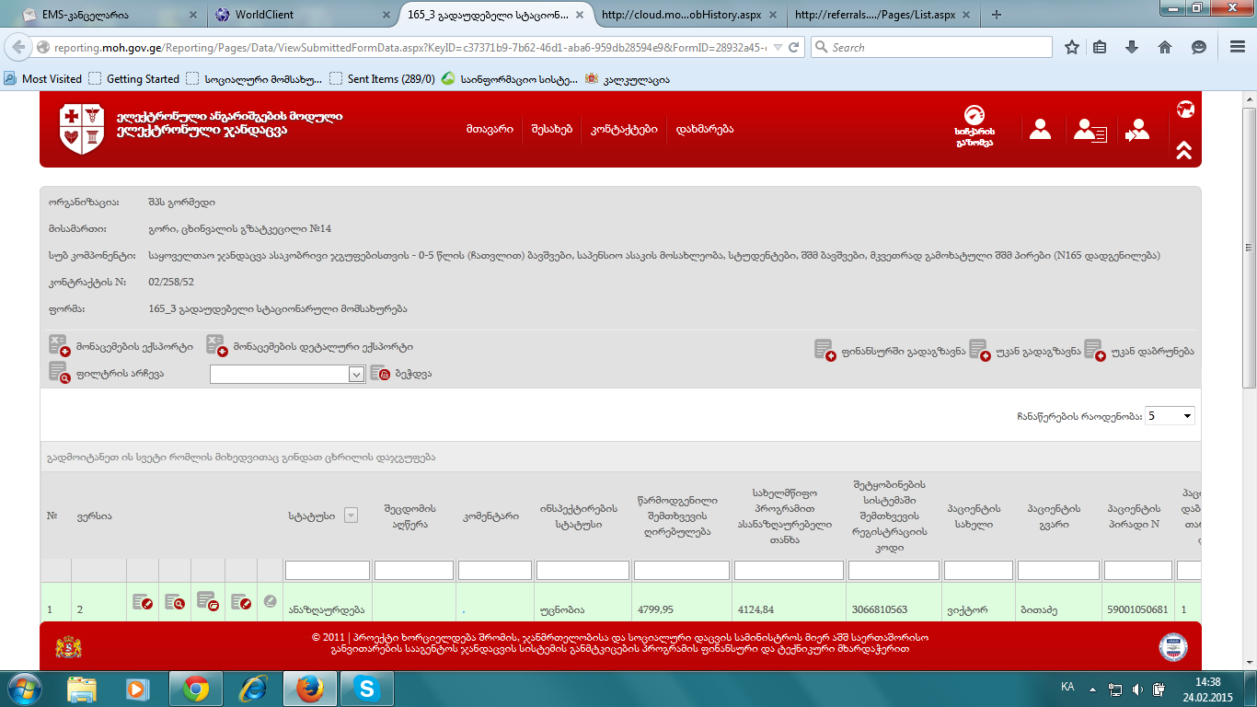Click მონაცემების ექსპორტი data export
Viewport: 1257px width, 707px height.
pos(121,346)
